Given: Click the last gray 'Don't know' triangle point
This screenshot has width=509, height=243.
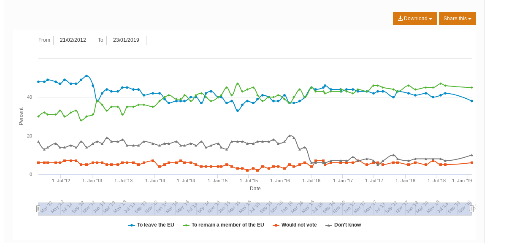Looking at the screenshot, I should point(471,155).
